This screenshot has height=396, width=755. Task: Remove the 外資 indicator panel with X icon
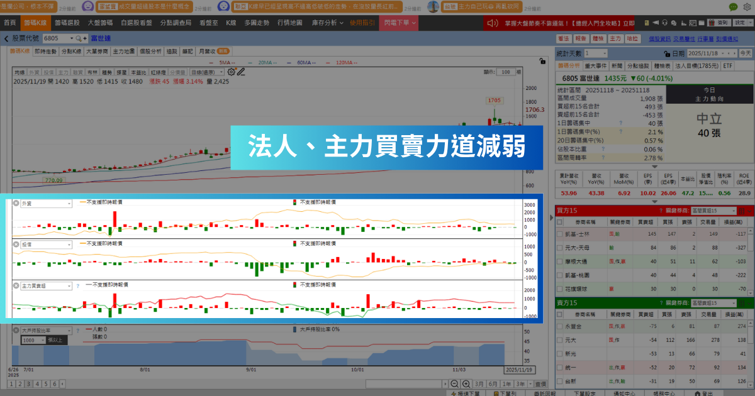click(16, 204)
